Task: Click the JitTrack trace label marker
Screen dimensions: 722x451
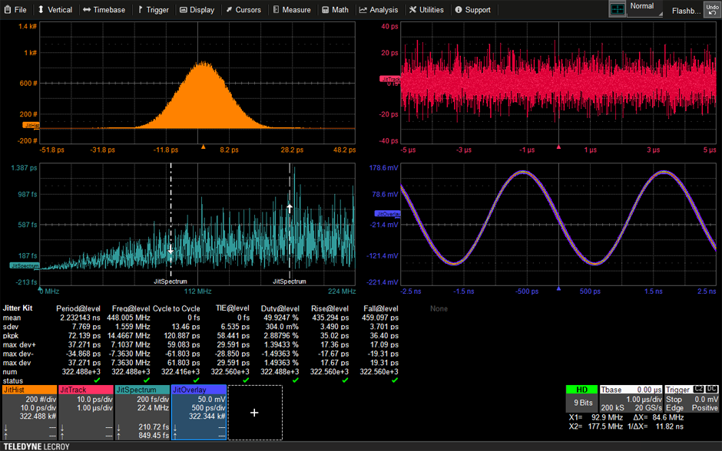Action: click(389, 79)
